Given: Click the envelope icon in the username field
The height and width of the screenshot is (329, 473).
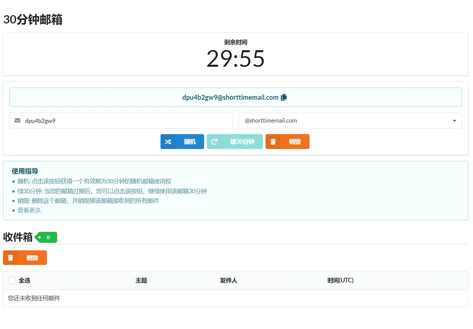Looking at the screenshot, I should 18,121.
